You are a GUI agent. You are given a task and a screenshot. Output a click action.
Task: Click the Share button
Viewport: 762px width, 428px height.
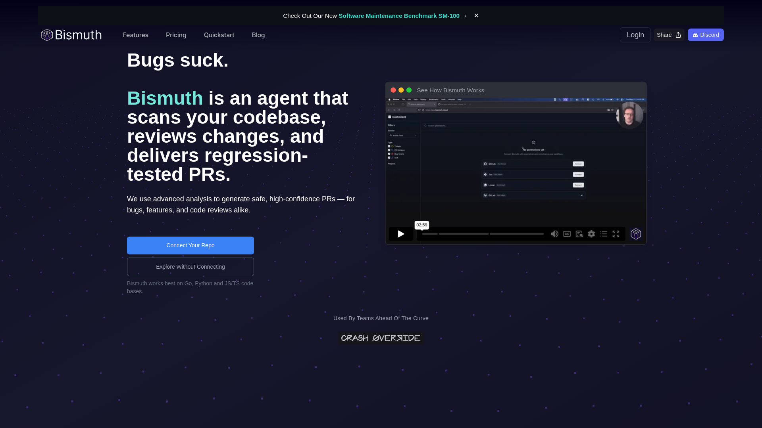point(669,35)
